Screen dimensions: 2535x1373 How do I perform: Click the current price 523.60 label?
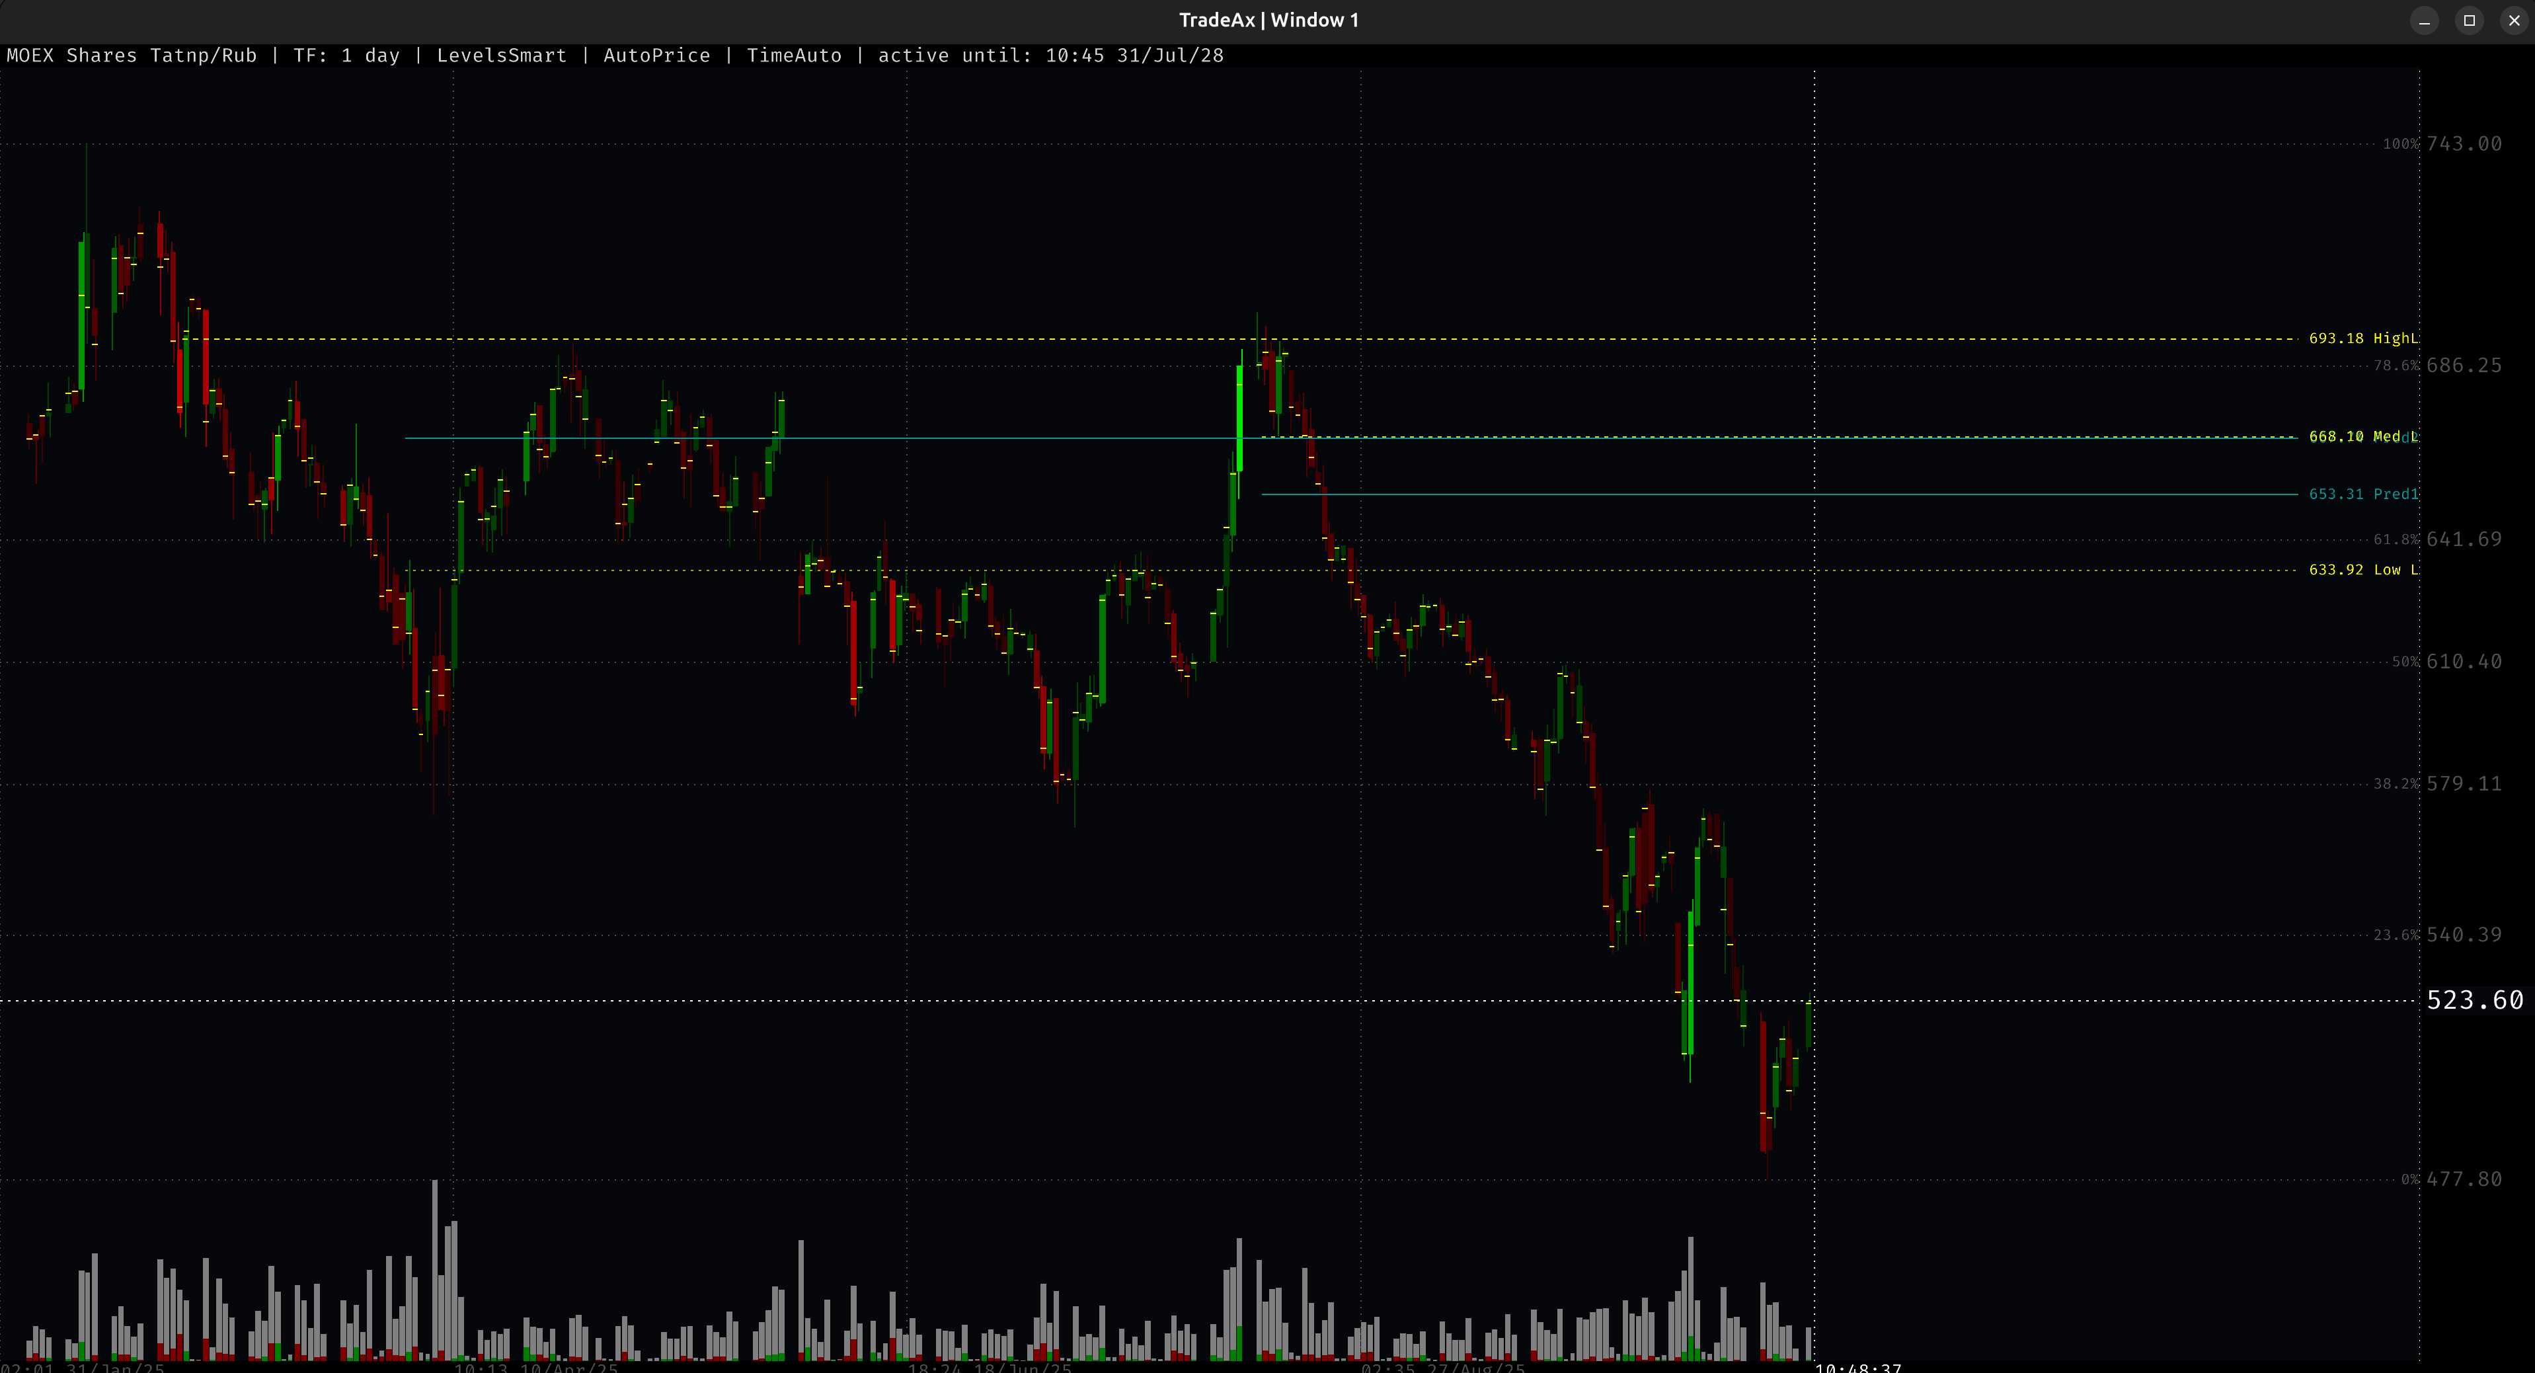pos(2474,1001)
